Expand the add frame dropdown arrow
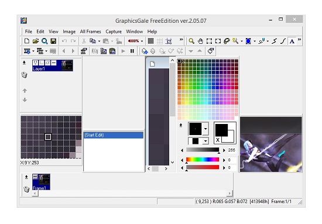This screenshot has height=224, width=322. pyautogui.click(x=33, y=51)
